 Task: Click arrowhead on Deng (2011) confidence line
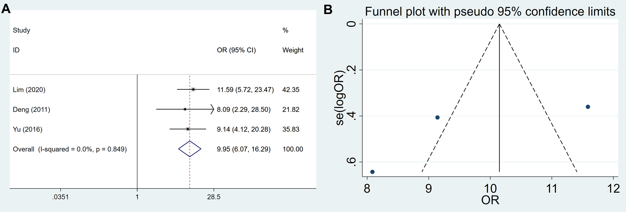[x=213, y=109]
